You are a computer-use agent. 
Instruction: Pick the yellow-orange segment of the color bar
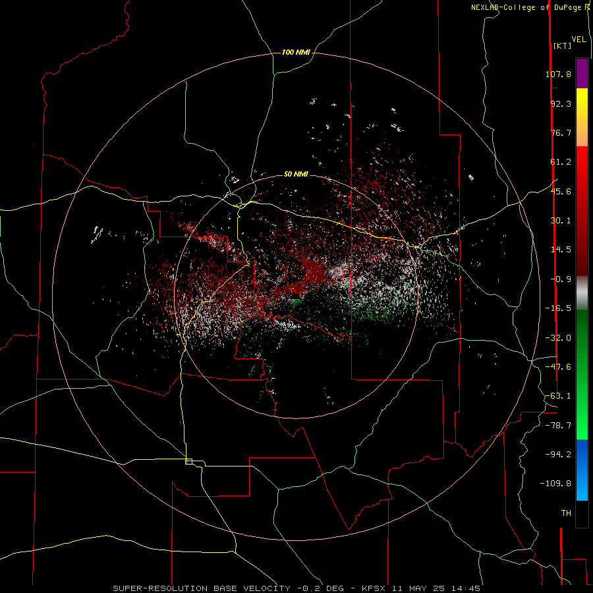click(582, 117)
